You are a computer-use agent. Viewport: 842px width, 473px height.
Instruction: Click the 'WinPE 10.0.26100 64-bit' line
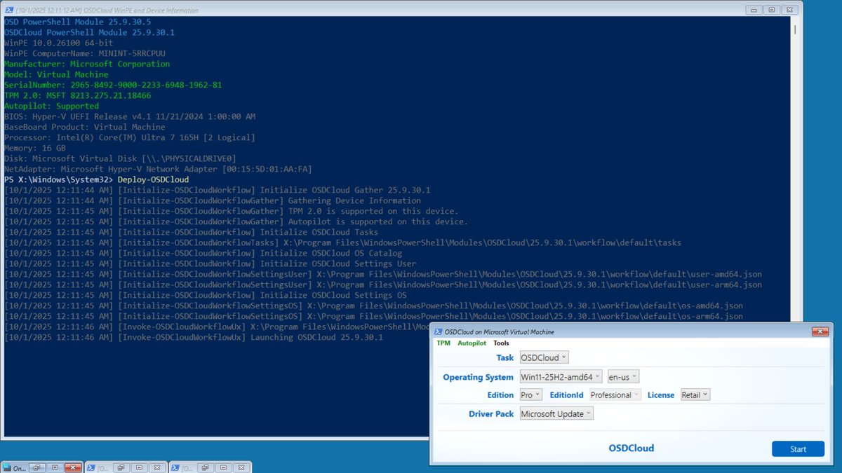coord(58,43)
